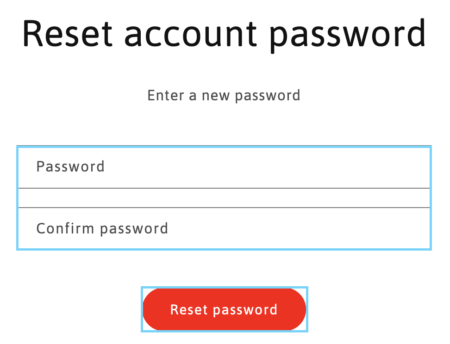450x344 pixels.
Task: Select the "Password" placeholder label
Action: 70,166
